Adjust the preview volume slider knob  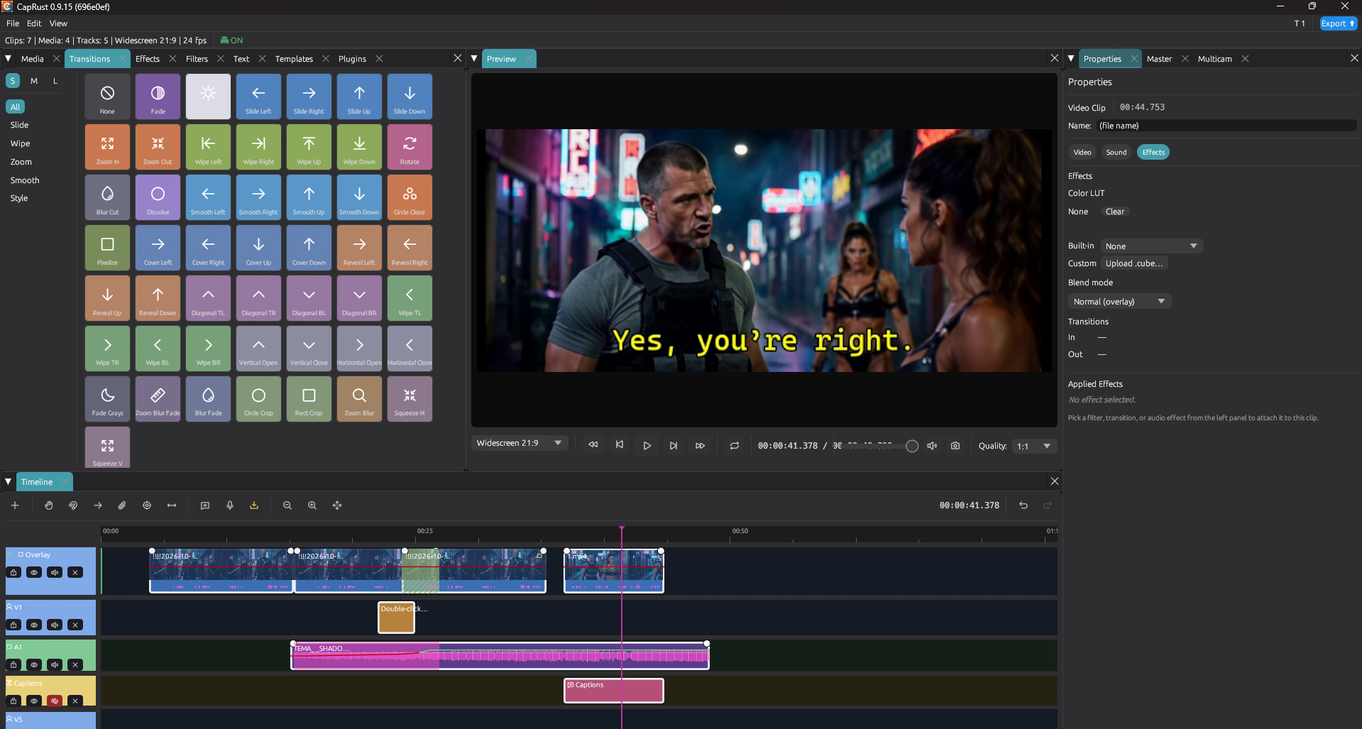coord(912,446)
